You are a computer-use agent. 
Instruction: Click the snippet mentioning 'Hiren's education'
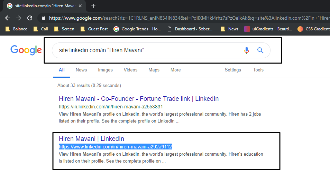click(x=161, y=157)
